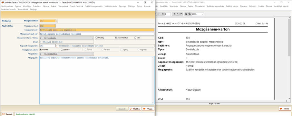
Task: Click the preview horizontal scrollbar right arrow
Action: [x=287, y=101]
